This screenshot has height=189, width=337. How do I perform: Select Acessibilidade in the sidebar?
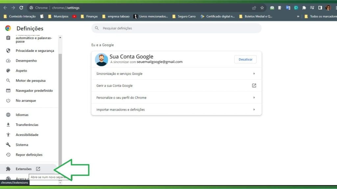[x=27, y=135]
